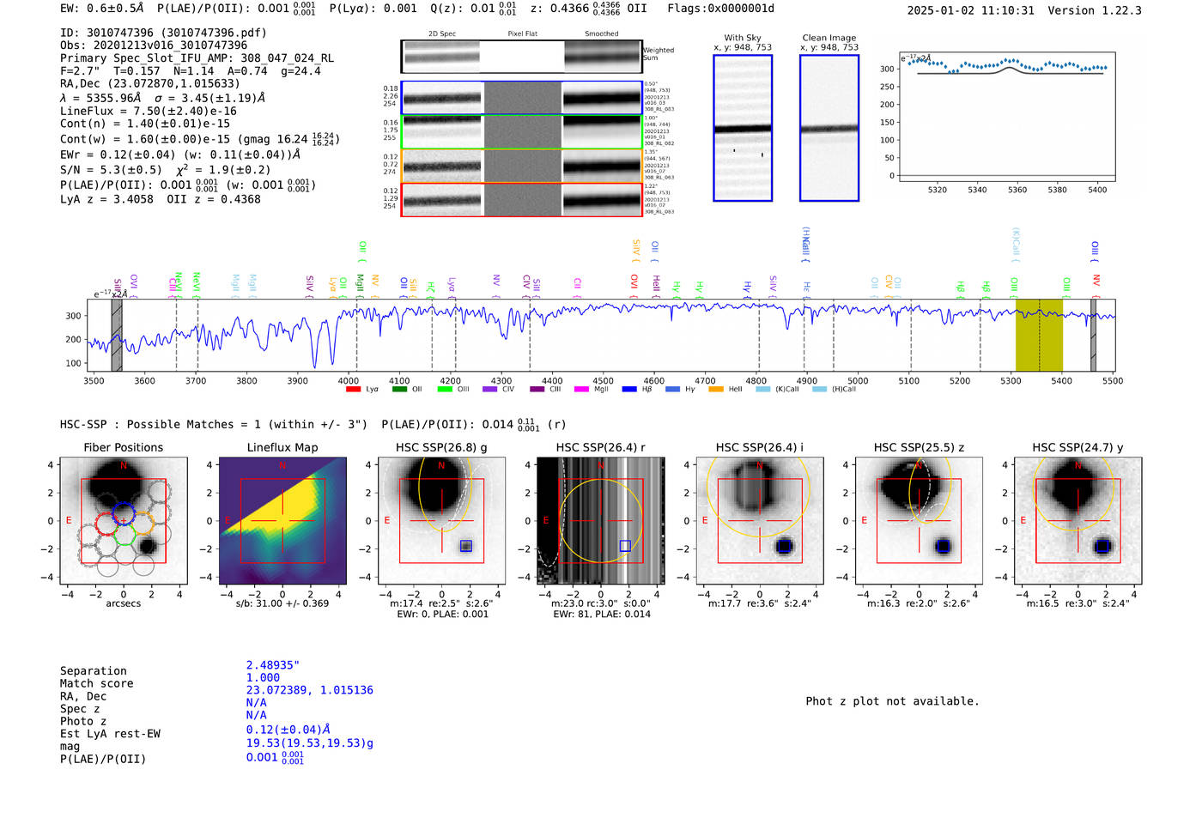Click the separation value 2.48935"
The image size is (1202, 818).
pyautogui.click(x=272, y=665)
